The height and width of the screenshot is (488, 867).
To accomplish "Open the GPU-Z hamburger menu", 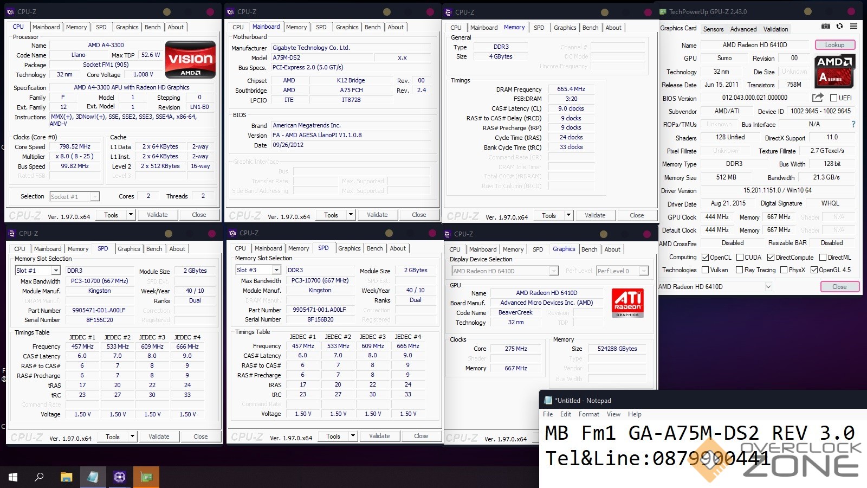I will 853,26.
